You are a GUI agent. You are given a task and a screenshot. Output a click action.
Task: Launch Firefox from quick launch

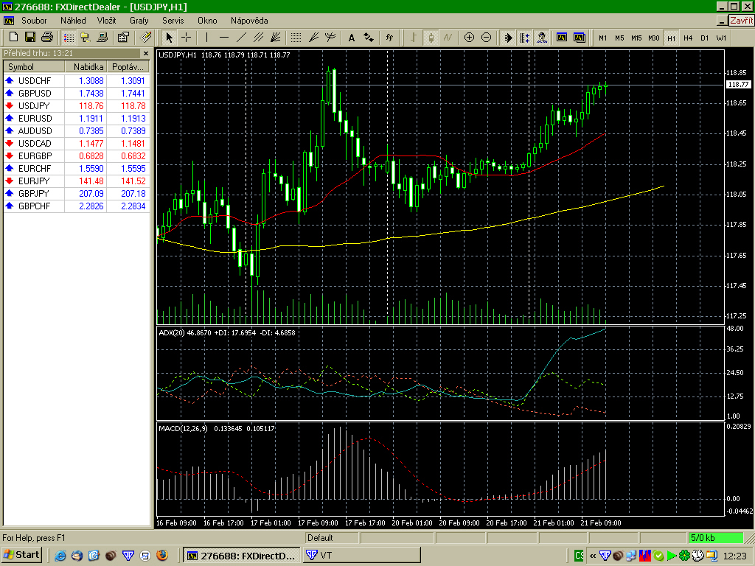(162, 556)
